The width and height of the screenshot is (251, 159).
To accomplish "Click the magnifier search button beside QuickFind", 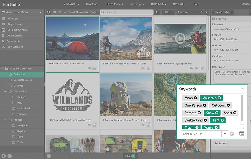I will 158,12.
